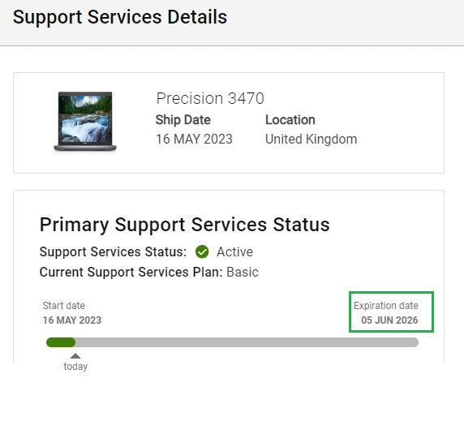Click the gray remaining portion of the progress bar
464x434 pixels.
pyautogui.click(x=247, y=342)
